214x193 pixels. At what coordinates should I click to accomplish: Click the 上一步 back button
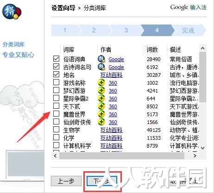pos(66,181)
